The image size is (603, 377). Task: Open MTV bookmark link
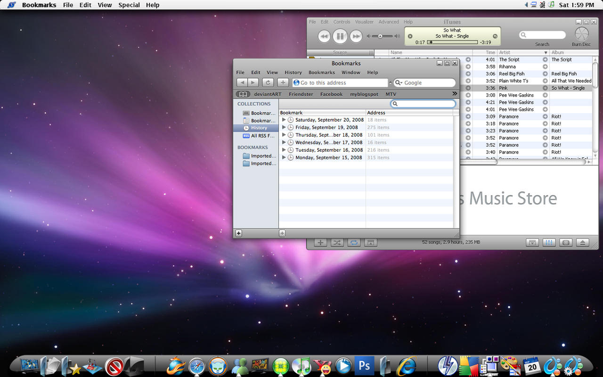(x=391, y=94)
